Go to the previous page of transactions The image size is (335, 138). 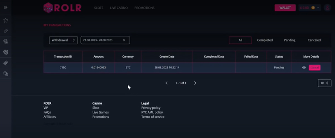click(166, 83)
